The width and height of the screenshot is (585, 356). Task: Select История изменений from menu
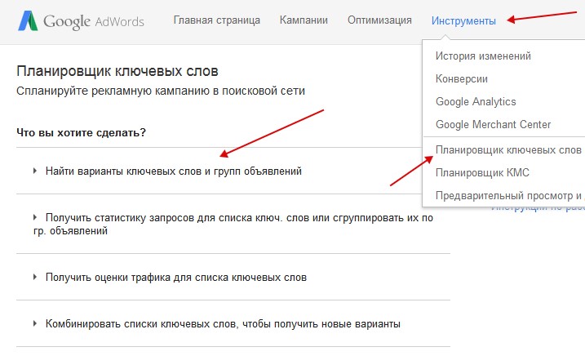(483, 56)
